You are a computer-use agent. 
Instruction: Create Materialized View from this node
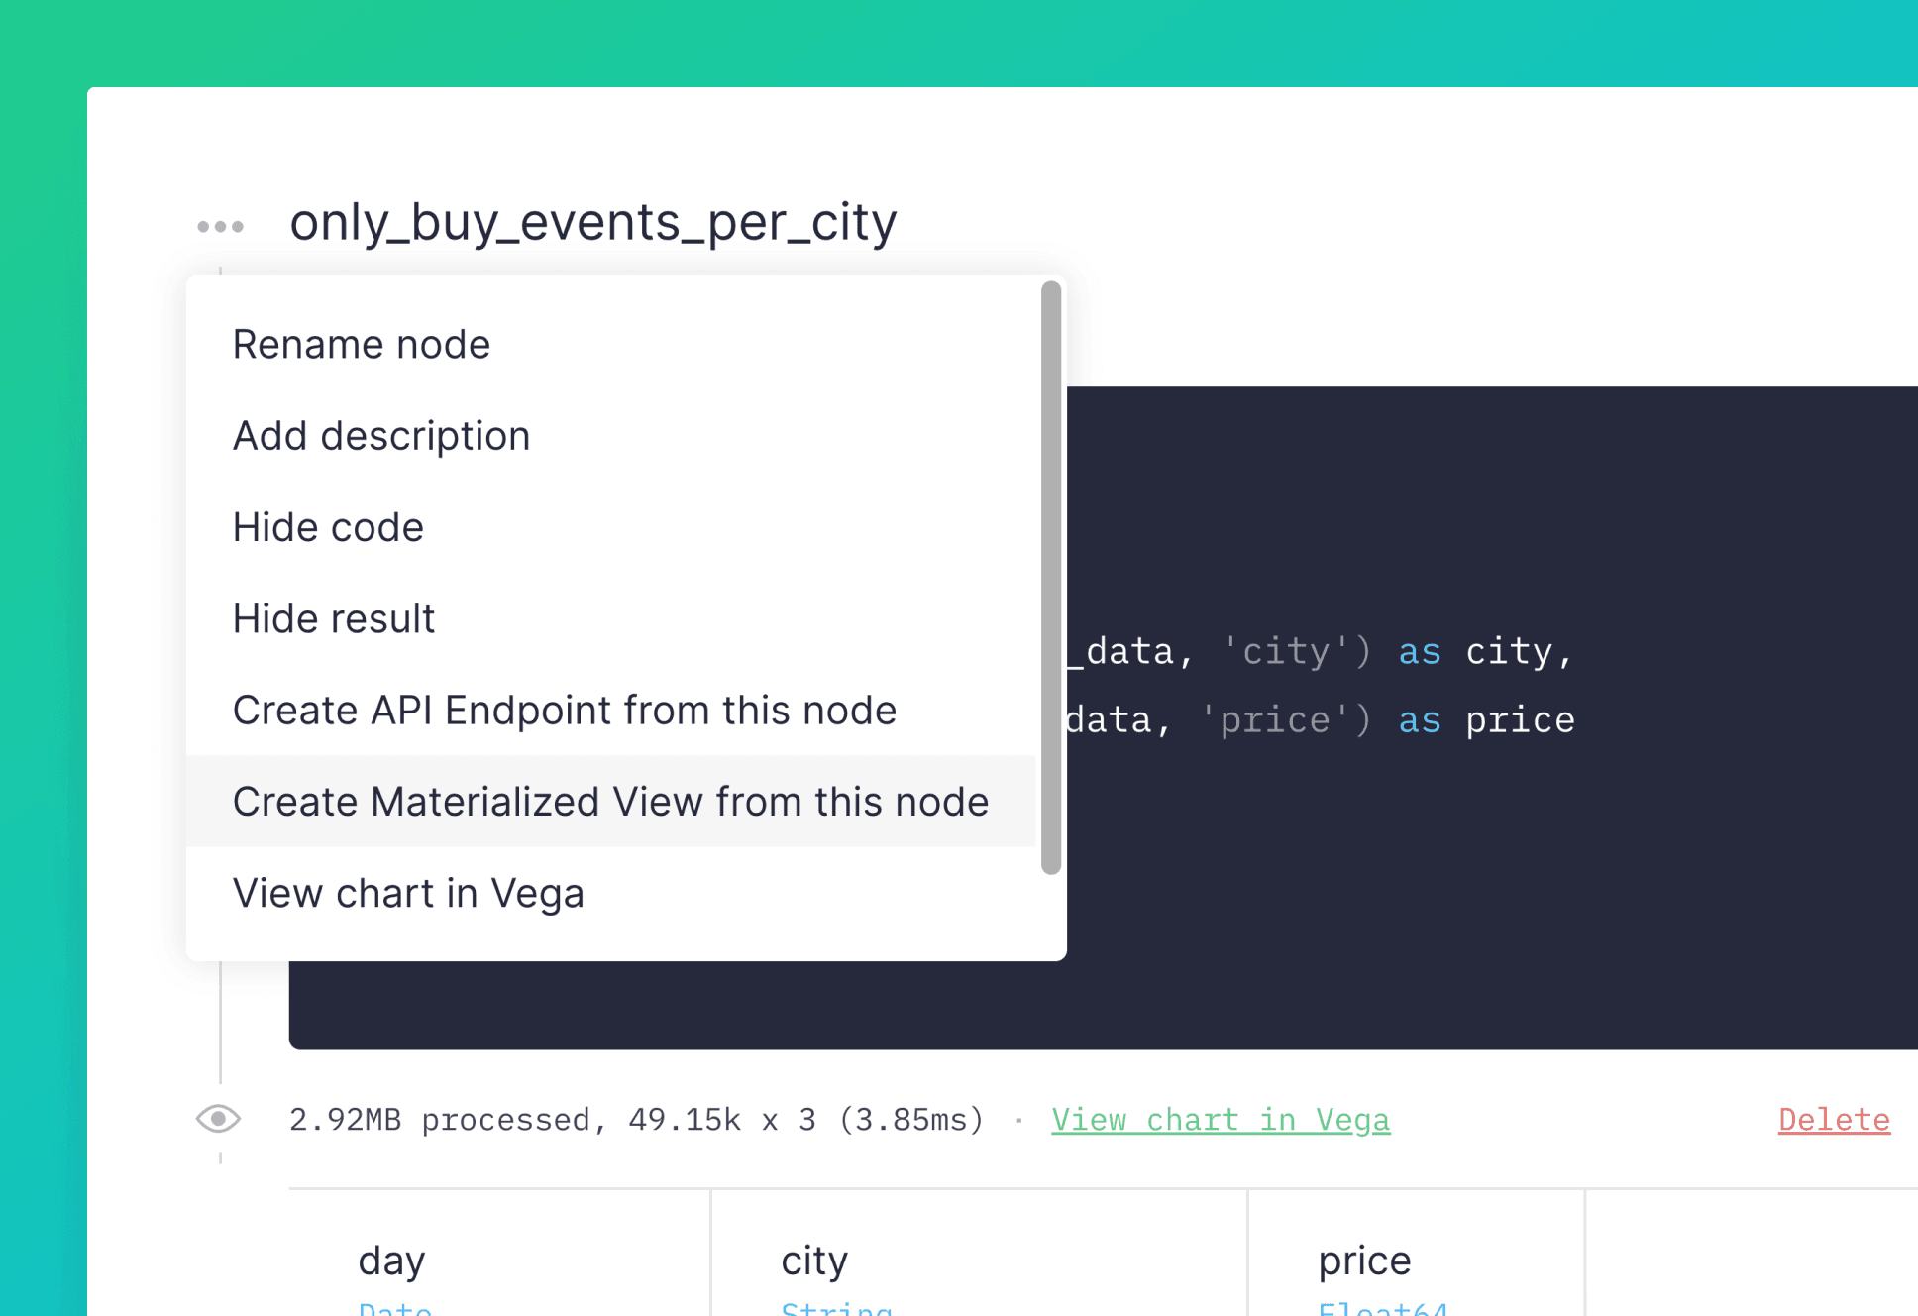[x=610, y=802]
